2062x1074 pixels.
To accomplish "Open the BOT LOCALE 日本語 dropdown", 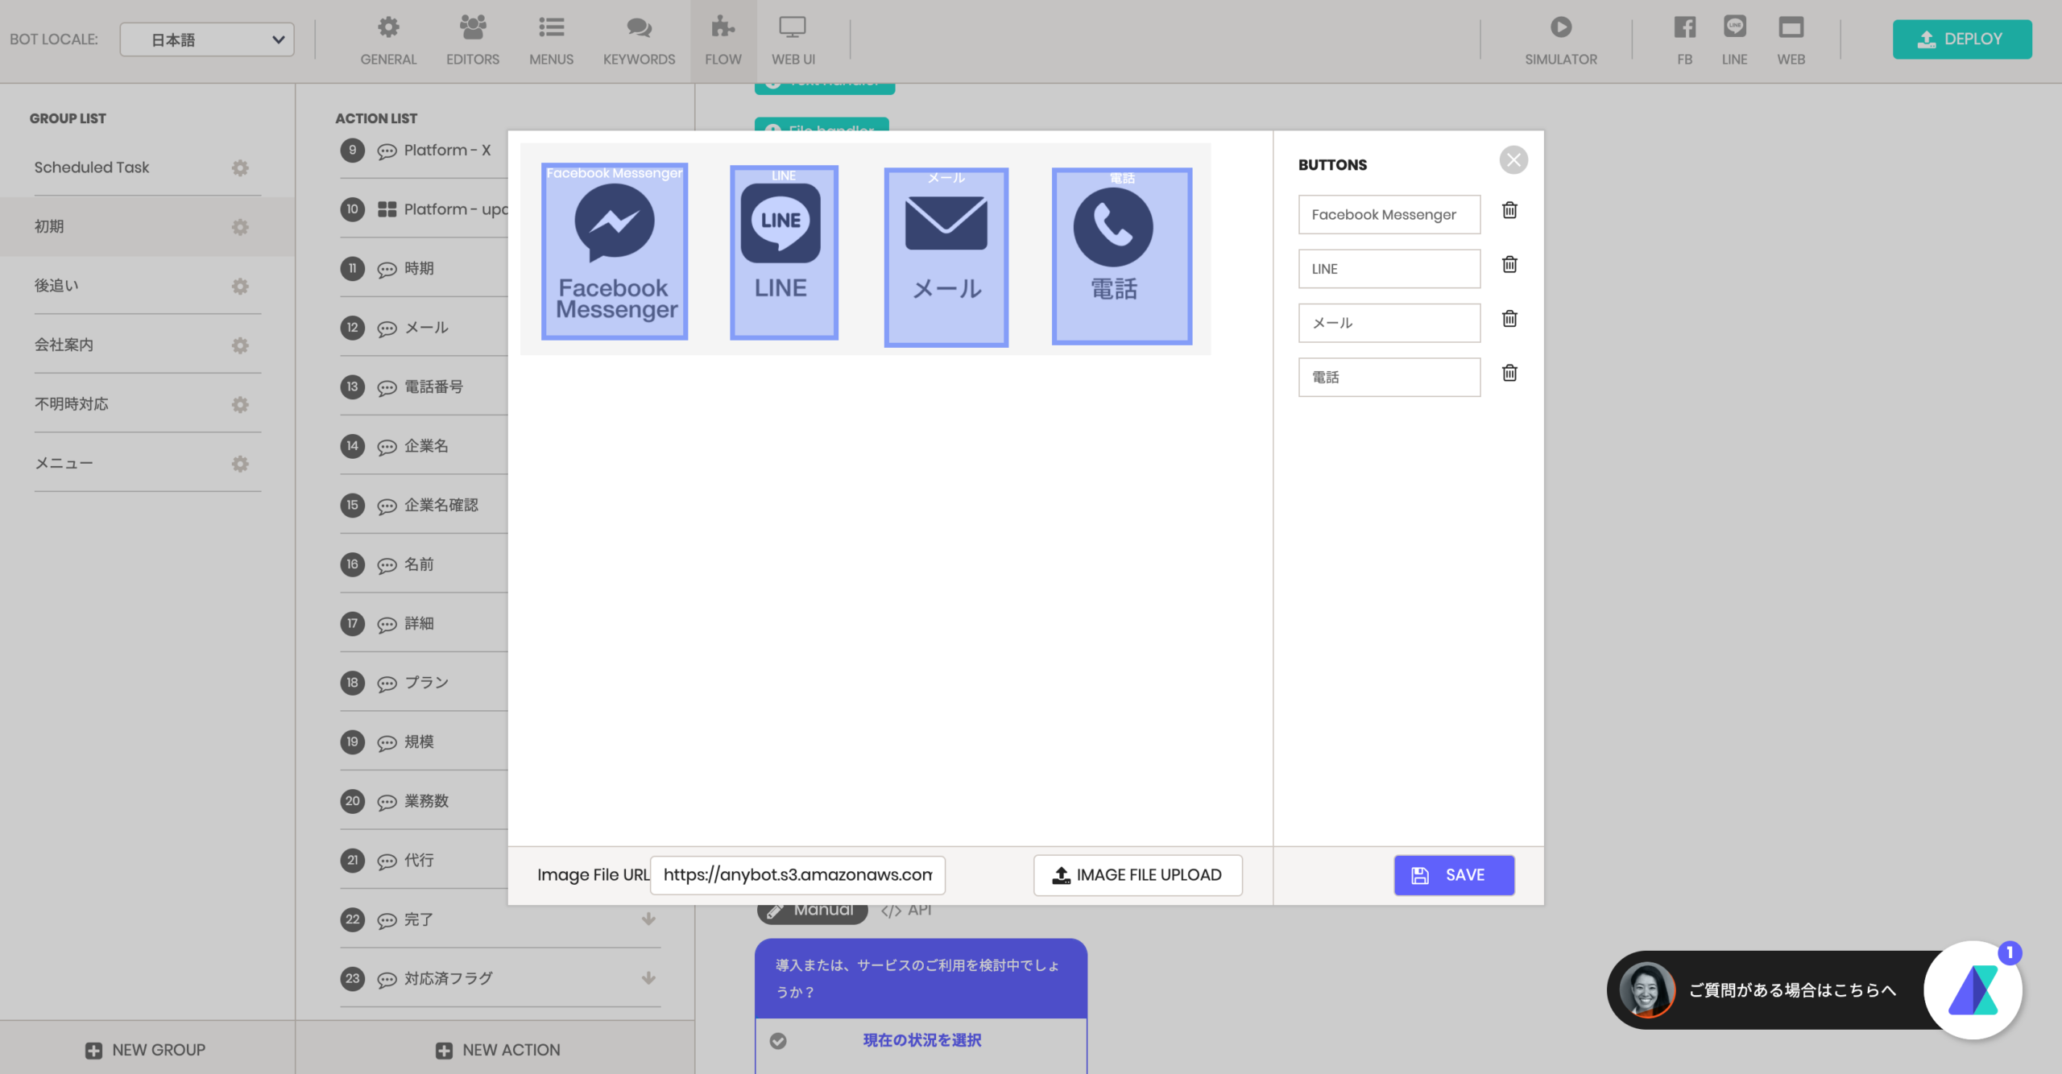I will (x=207, y=39).
